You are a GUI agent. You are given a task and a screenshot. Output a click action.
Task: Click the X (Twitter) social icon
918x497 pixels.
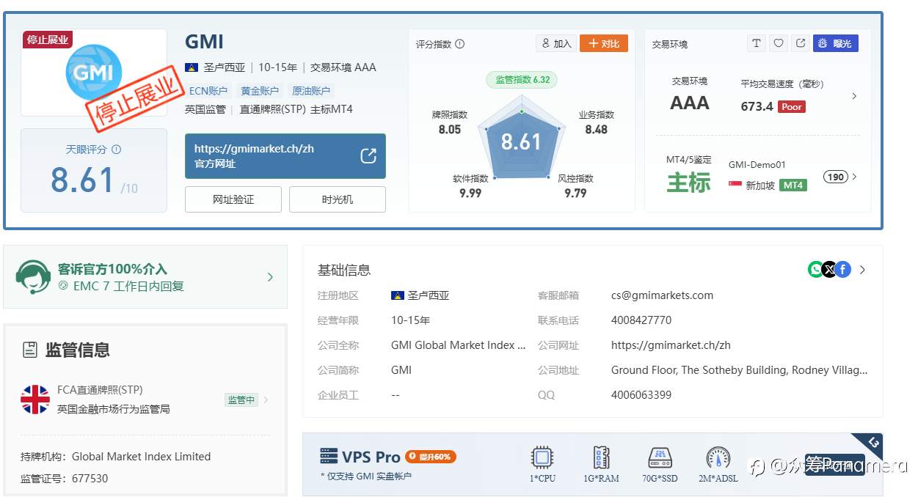[x=829, y=270]
